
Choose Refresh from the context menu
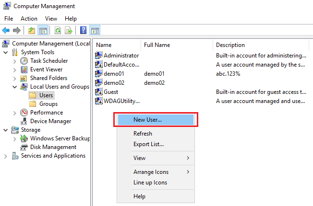[x=156, y=134]
